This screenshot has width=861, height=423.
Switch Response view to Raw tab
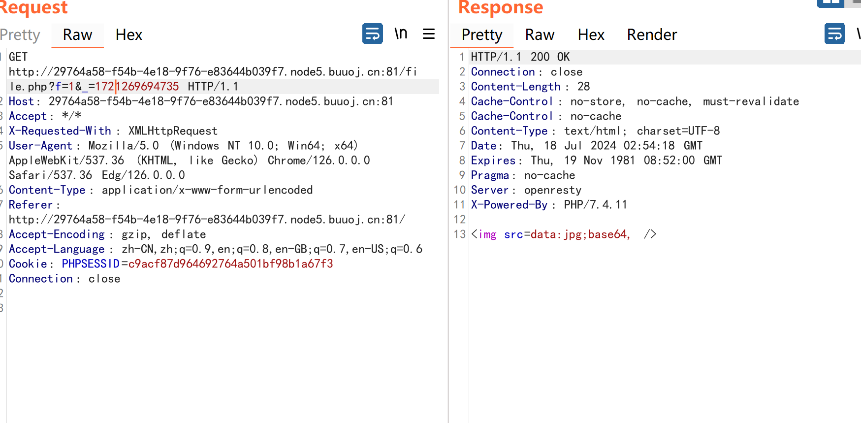tap(540, 34)
